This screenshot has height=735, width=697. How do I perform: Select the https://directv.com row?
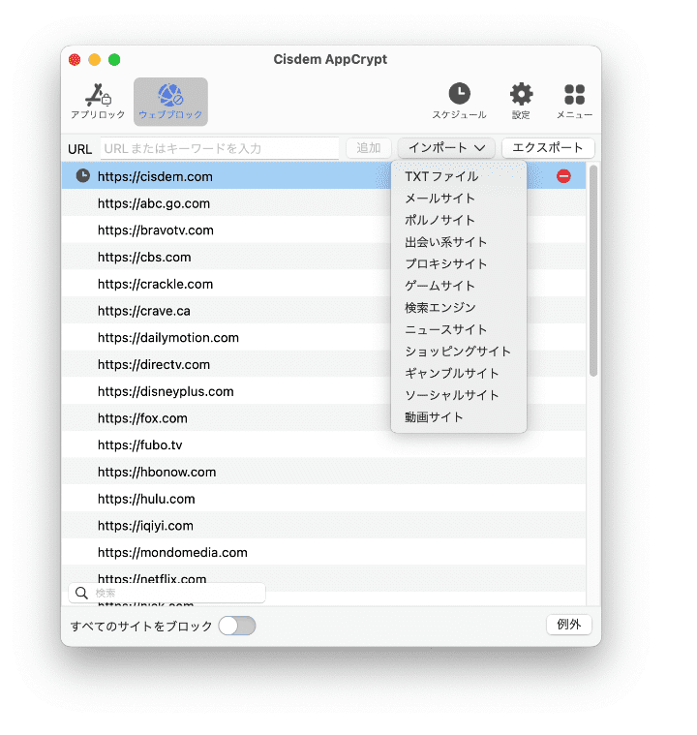click(x=323, y=364)
